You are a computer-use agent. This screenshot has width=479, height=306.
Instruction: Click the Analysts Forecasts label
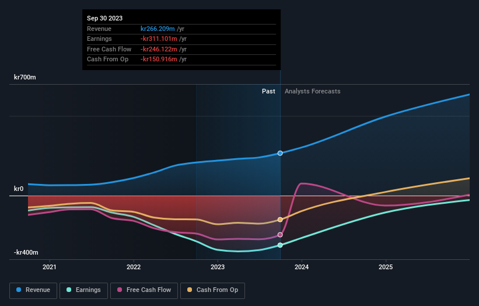tap(313, 91)
